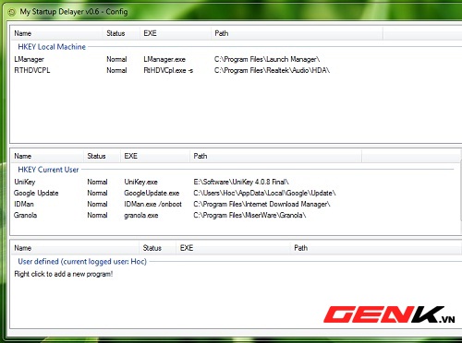This screenshot has height=343, width=462.
Task: Click path C:\Program Files\Realtek\Audio\HDA\
Action: click(x=272, y=70)
